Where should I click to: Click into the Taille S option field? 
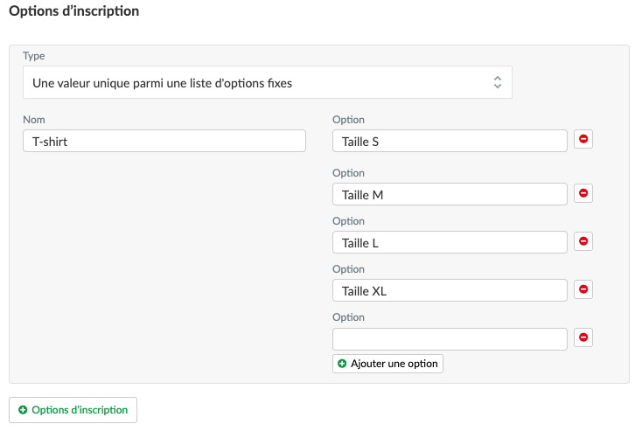450,141
